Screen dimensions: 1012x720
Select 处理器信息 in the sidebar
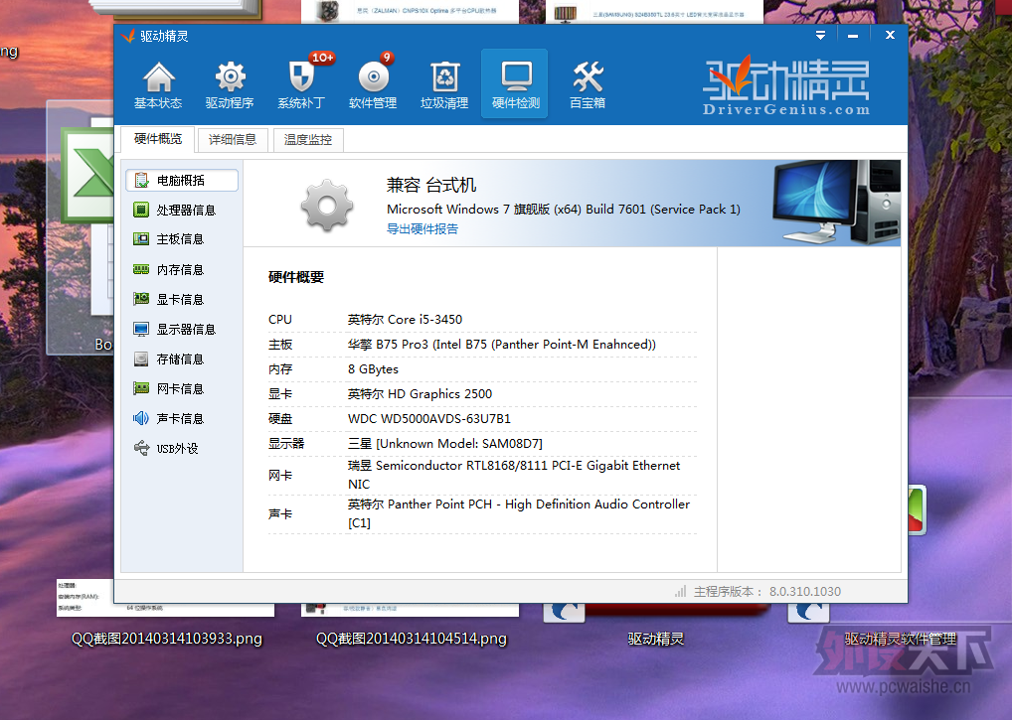(181, 211)
